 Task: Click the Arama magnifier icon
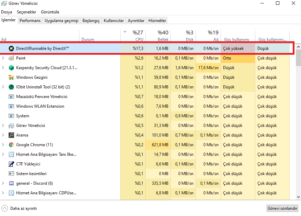11,135
